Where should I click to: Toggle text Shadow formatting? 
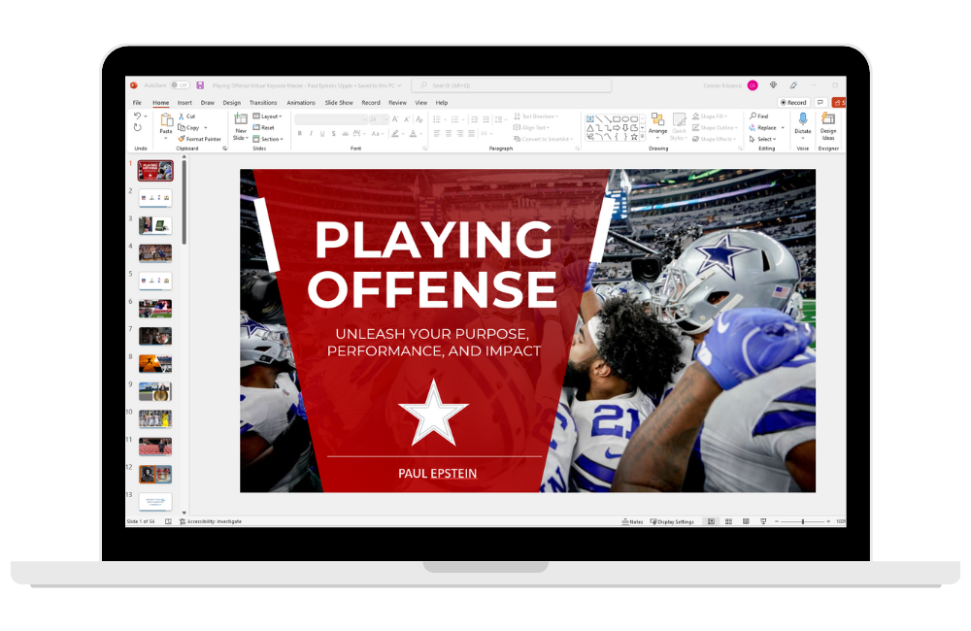333,134
